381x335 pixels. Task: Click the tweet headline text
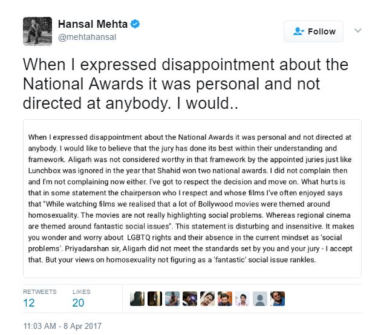168,84
